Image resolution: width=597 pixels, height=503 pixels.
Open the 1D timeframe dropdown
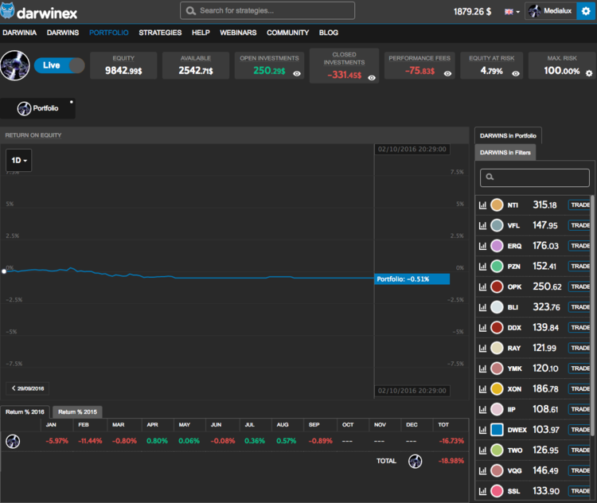tap(19, 161)
